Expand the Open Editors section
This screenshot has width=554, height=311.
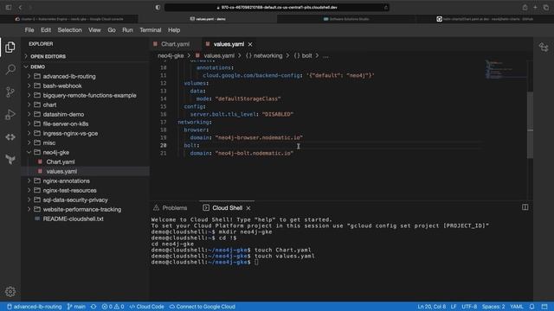[48, 56]
